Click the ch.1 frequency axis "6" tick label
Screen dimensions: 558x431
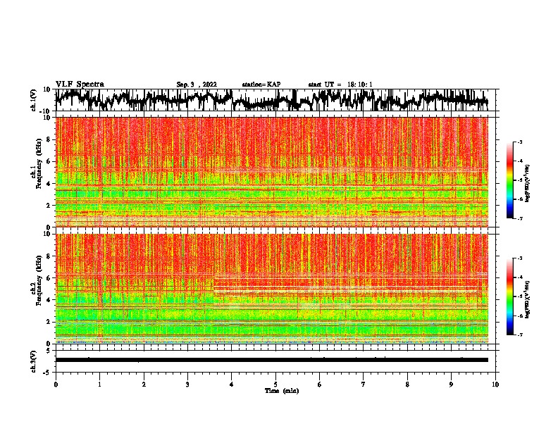(x=49, y=161)
